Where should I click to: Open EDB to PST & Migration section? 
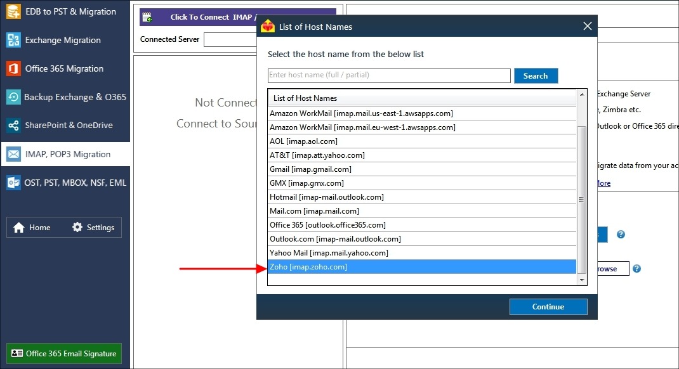65,11
